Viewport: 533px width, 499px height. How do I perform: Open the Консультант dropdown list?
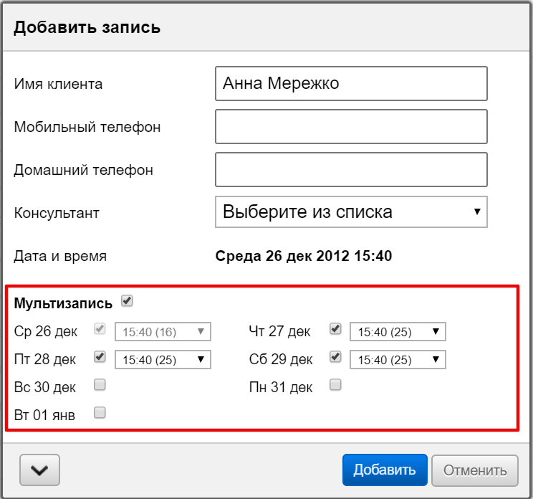click(x=351, y=212)
